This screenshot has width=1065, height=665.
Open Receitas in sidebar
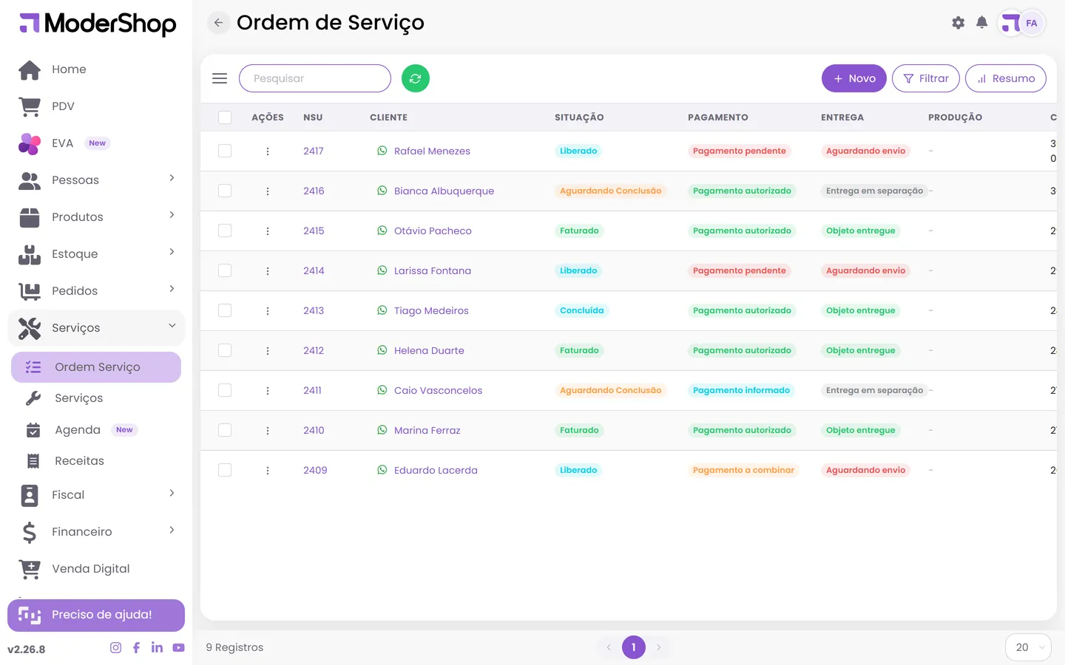point(96,461)
